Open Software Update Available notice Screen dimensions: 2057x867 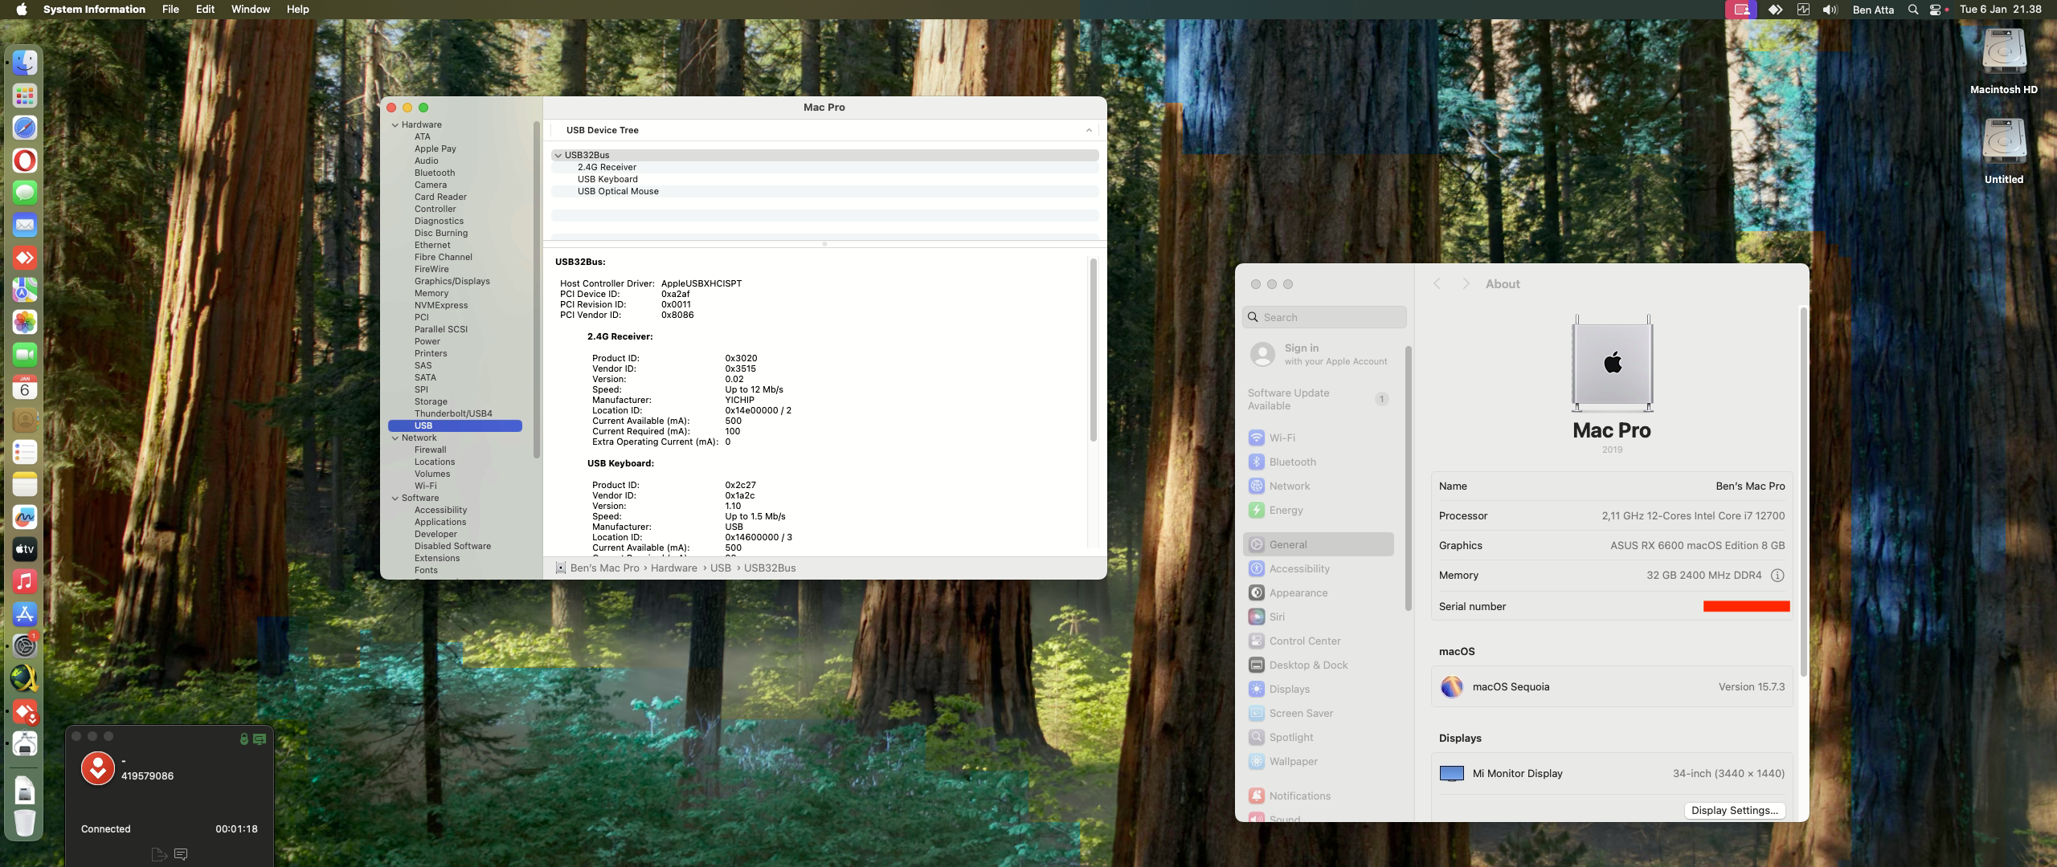(1319, 400)
